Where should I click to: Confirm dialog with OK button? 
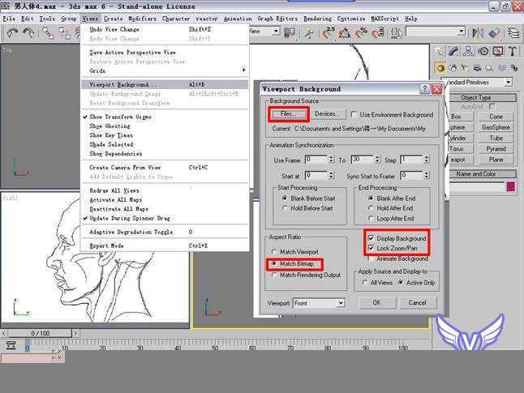[377, 302]
